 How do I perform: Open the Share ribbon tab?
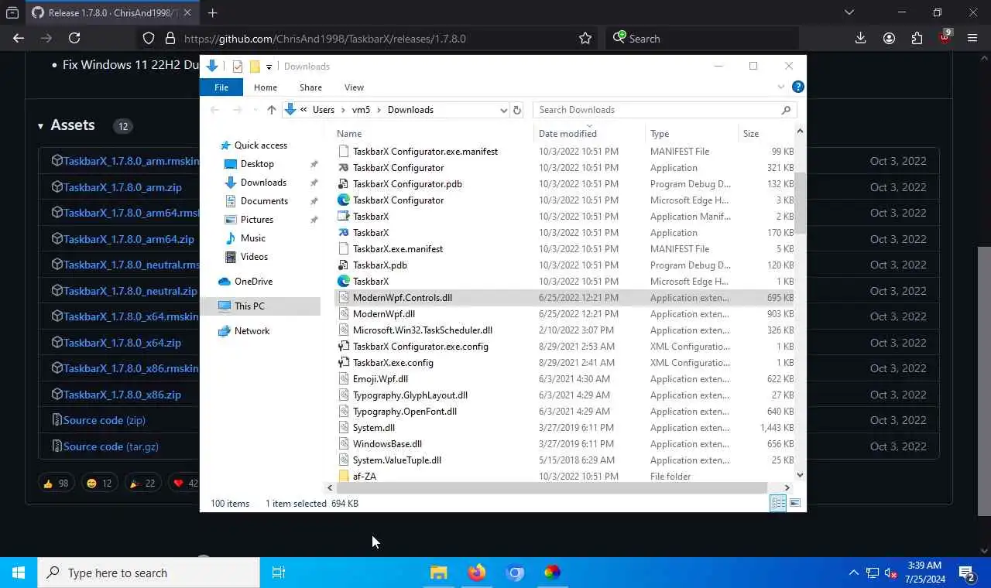[x=310, y=87]
